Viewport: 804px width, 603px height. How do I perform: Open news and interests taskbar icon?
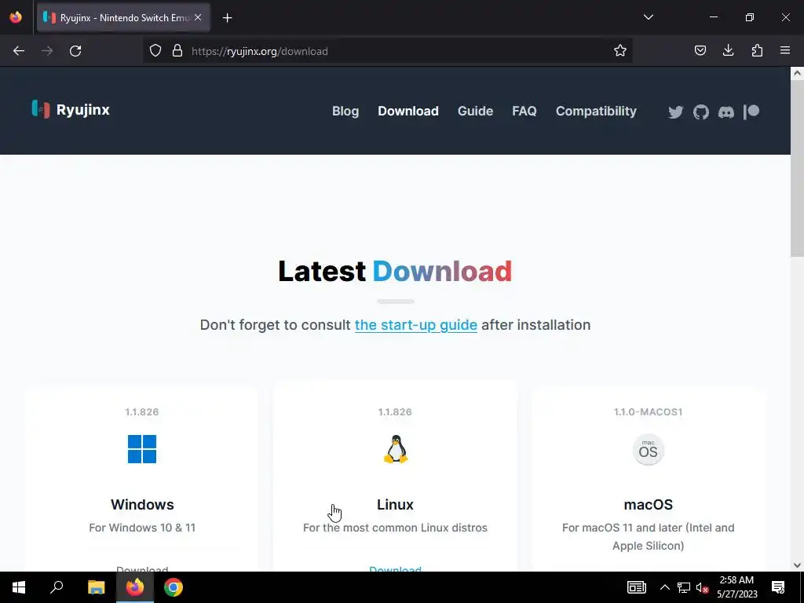pyautogui.click(x=636, y=587)
